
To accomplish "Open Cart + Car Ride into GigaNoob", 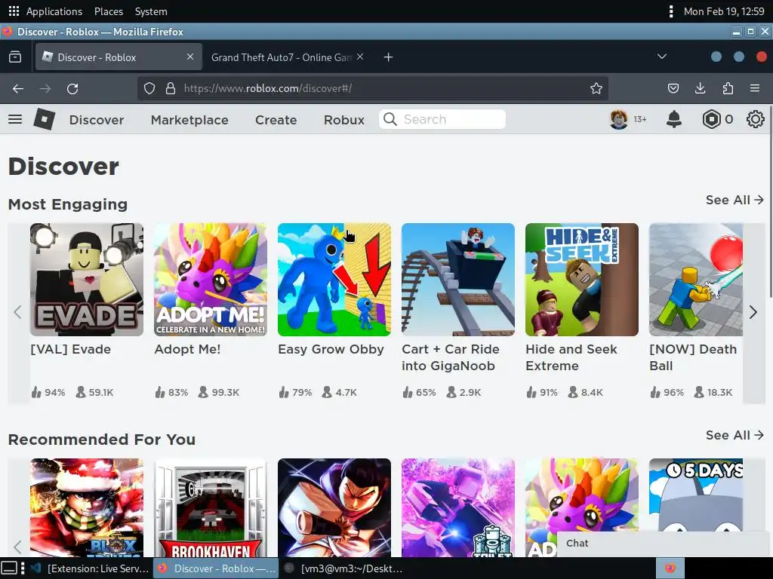I will pyautogui.click(x=451, y=357).
